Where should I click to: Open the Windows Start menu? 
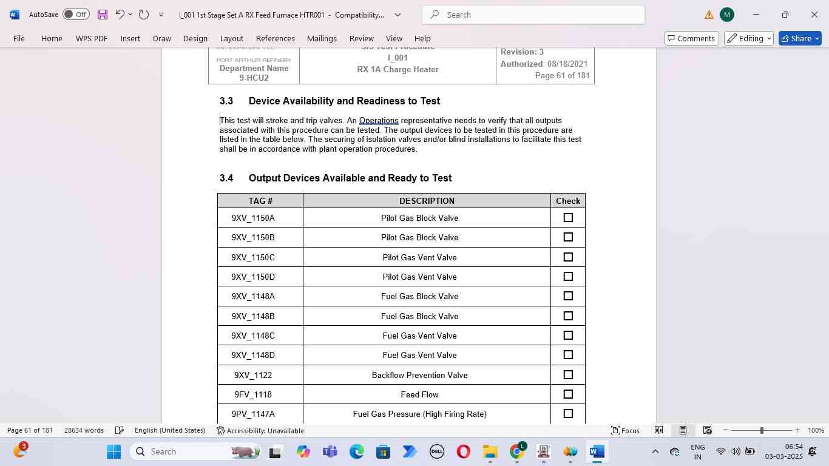click(113, 451)
